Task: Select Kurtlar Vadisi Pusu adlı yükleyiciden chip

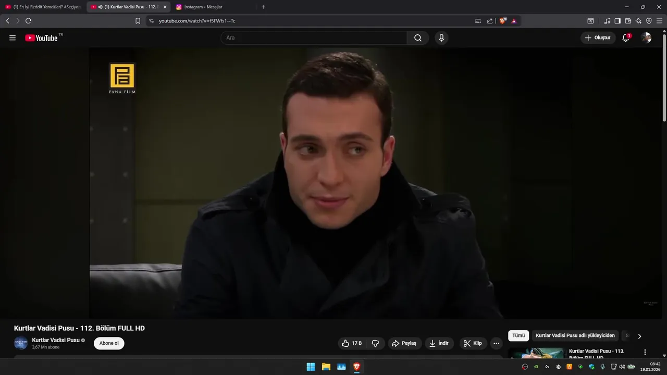Action: (x=575, y=336)
